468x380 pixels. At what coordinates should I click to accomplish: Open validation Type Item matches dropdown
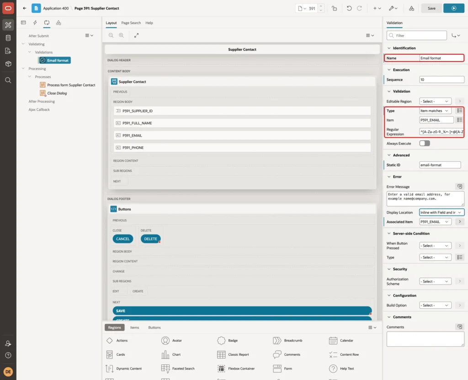435,111
